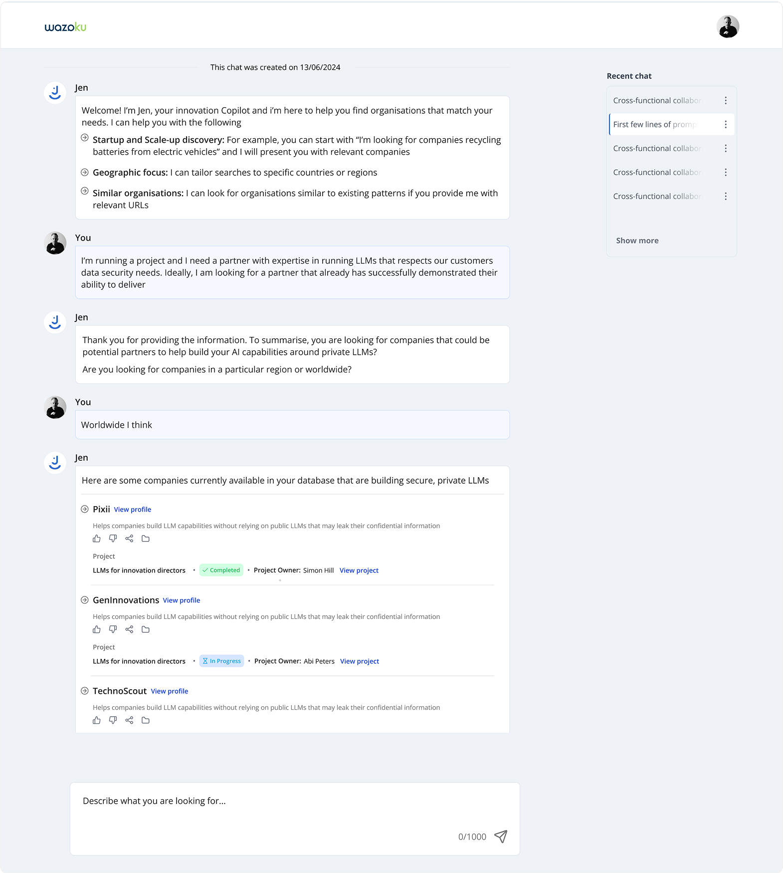Open first 'Cross-functional collabor' recent chat

click(x=657, y=100)
